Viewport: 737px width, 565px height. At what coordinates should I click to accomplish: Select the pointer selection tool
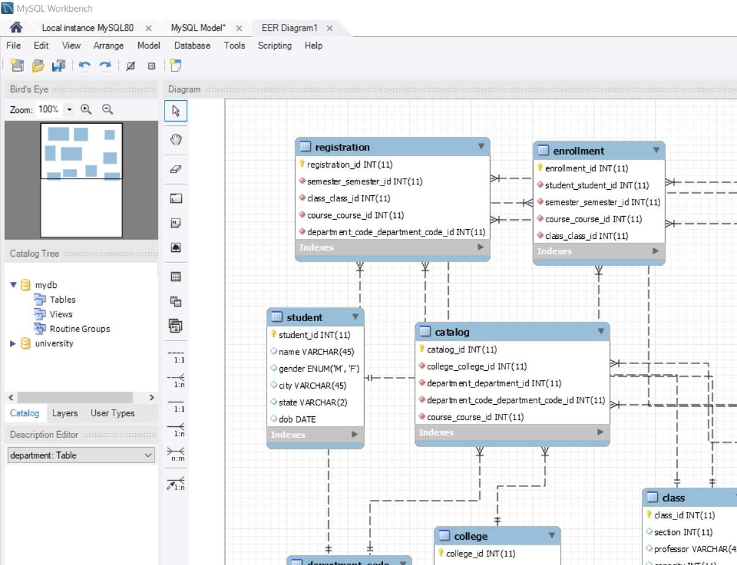click(176, 111)
